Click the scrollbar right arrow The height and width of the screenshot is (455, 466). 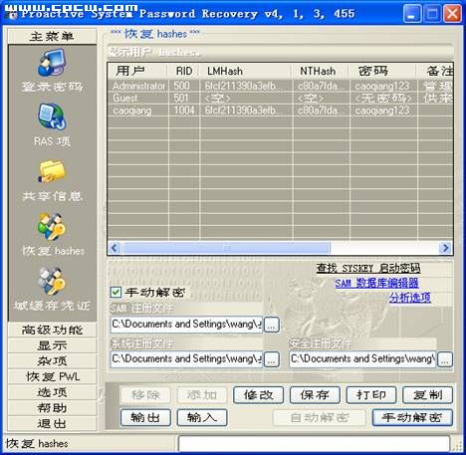pos(445,248)
